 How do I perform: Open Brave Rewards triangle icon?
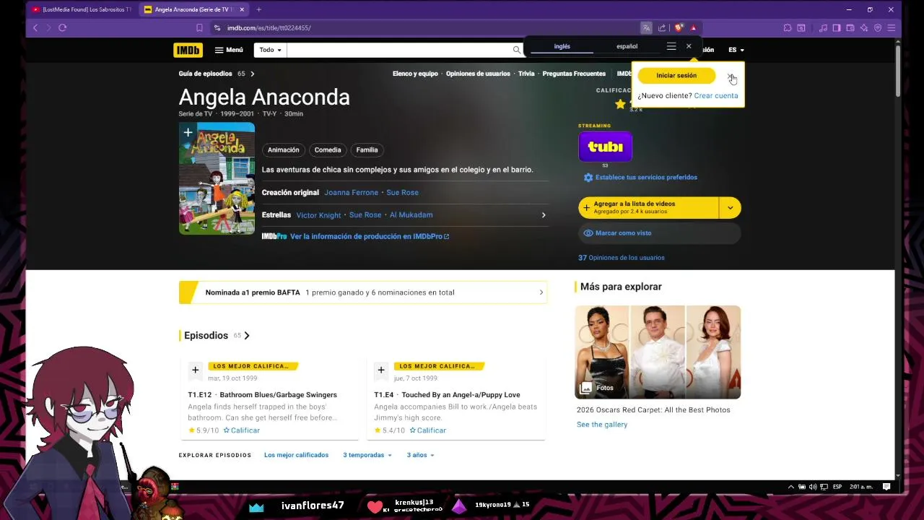pyautogui.click(x=693, y=27)
